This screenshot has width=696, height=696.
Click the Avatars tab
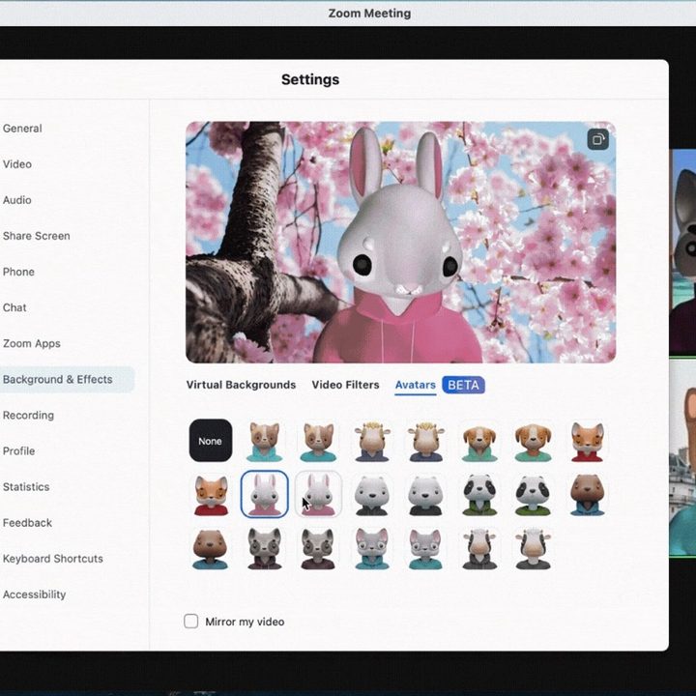pos(416,385)
